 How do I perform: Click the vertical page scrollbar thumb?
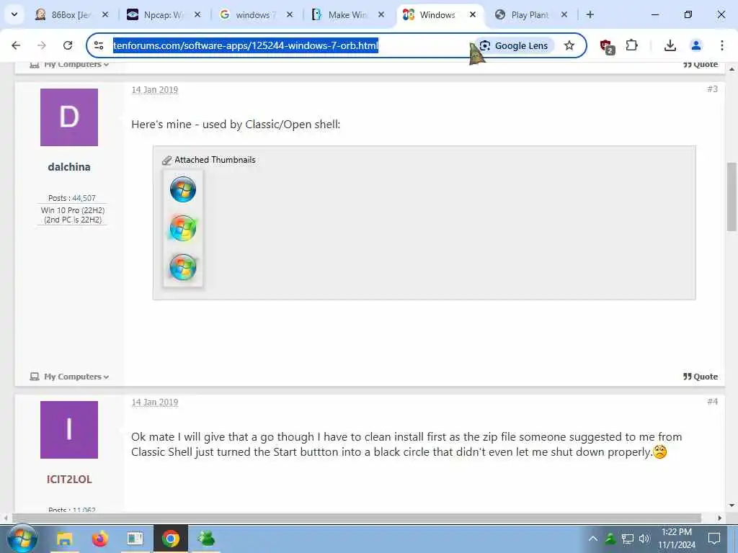(732, 197)
